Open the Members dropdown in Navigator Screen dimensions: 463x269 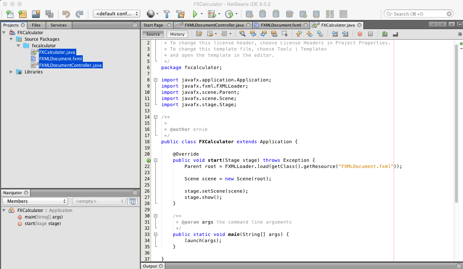click(x=35, y=201)
